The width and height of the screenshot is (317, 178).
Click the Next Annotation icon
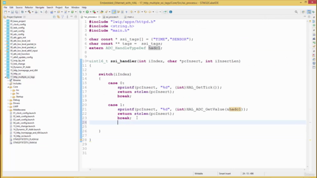(x=132, y=12)
